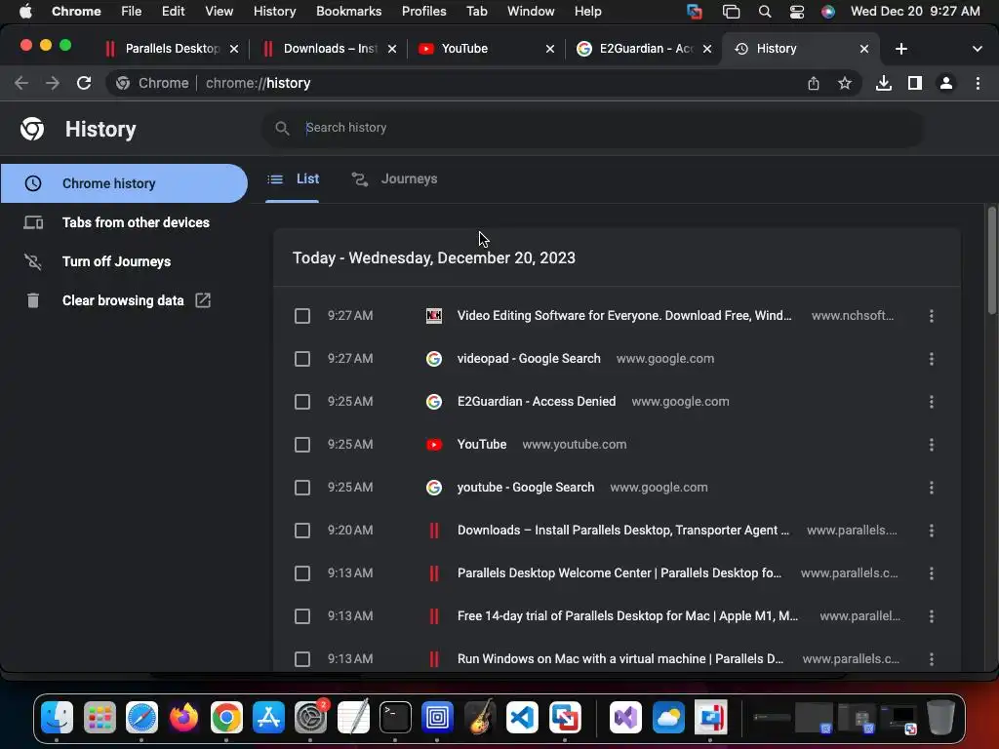Open more actions for videopad Google Search
Viewport: 999px width, 749px height.
click(932, 359)
